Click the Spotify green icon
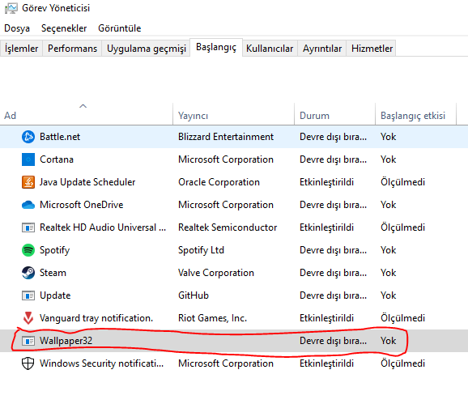468x408 pixels. point(28,250)
